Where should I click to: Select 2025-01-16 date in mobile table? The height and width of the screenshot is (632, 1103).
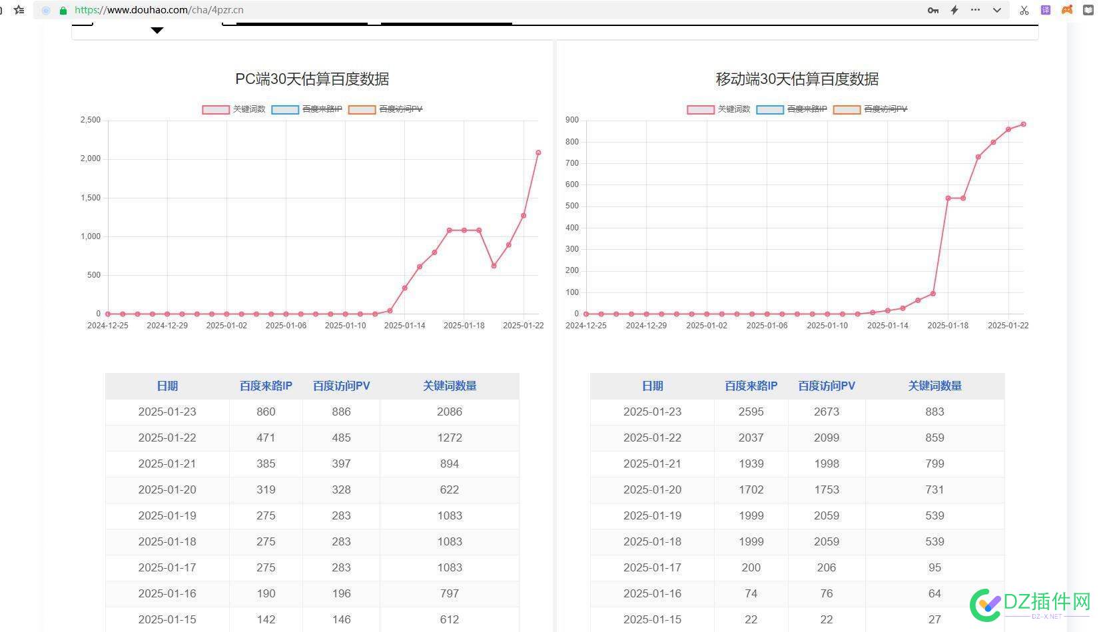click(653, 593)
